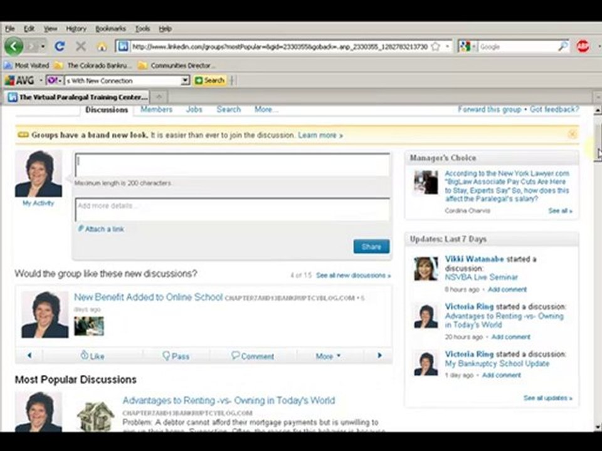
Task: Click the Google search input box
Action: (517, 47)
